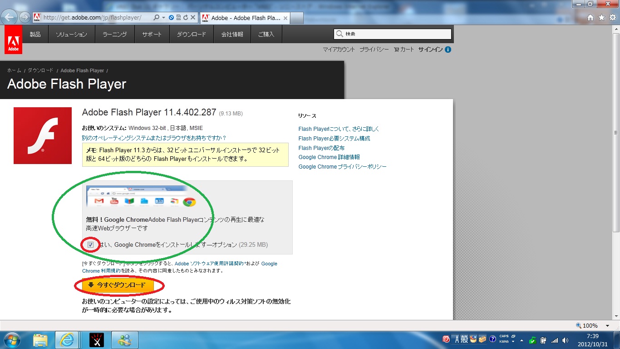The width and height of the screenshot is (620, 349).
Task: Expand the address bar autocomplete dropdown arrow
Action: click(163, 18)
